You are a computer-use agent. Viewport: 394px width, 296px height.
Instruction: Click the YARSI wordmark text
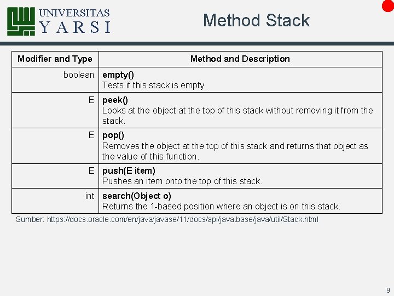tap(75, 27)
